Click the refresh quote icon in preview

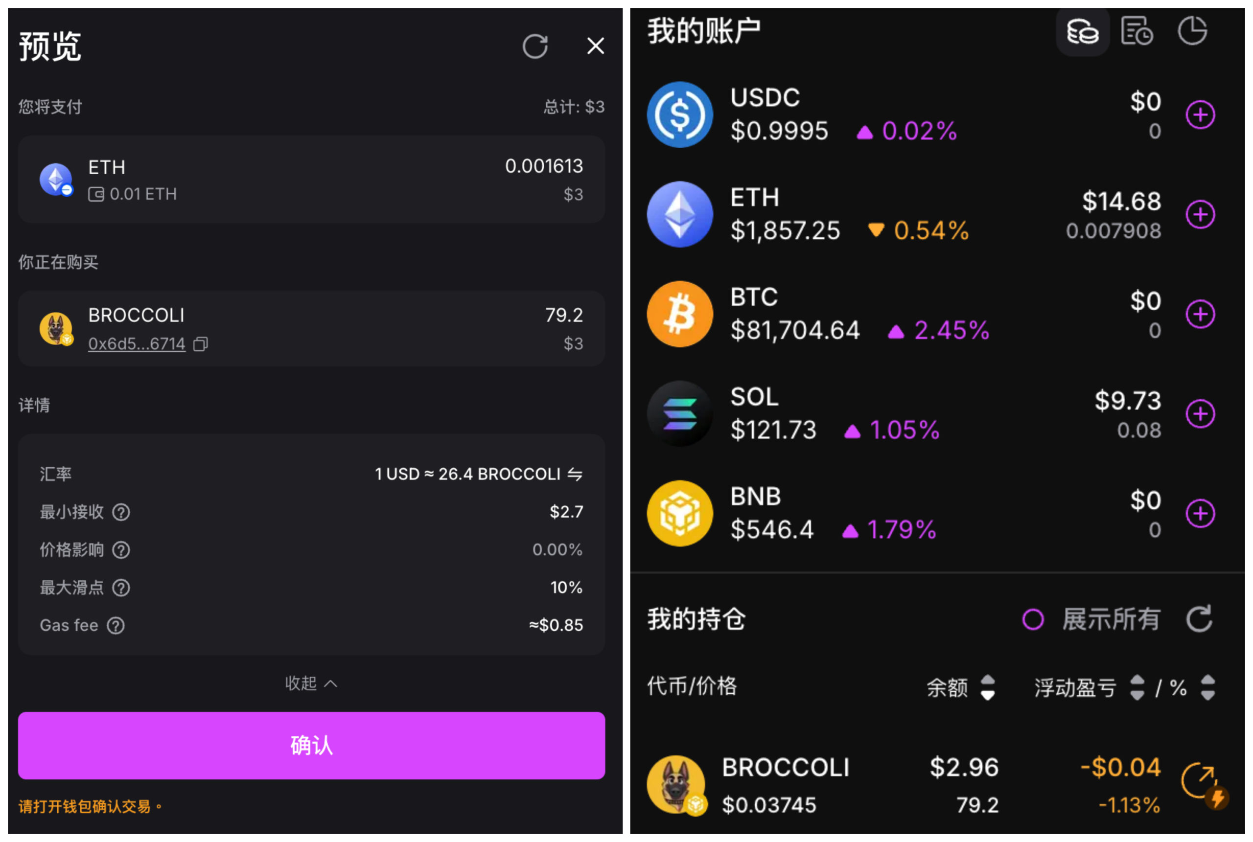pos(535,46)
